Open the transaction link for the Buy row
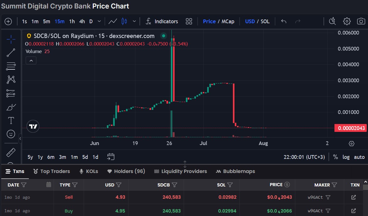 coord(354,211)
